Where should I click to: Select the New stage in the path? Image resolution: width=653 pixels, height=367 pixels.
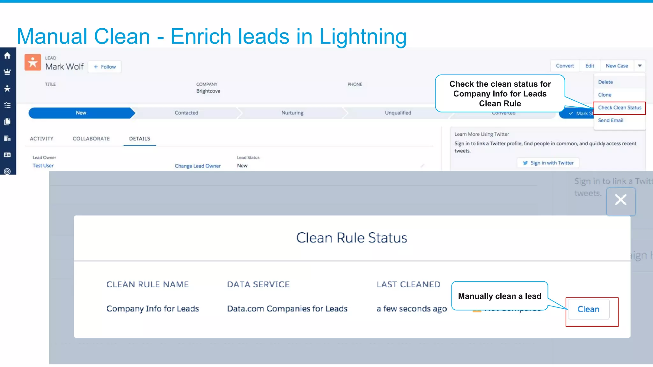point(81,113)
